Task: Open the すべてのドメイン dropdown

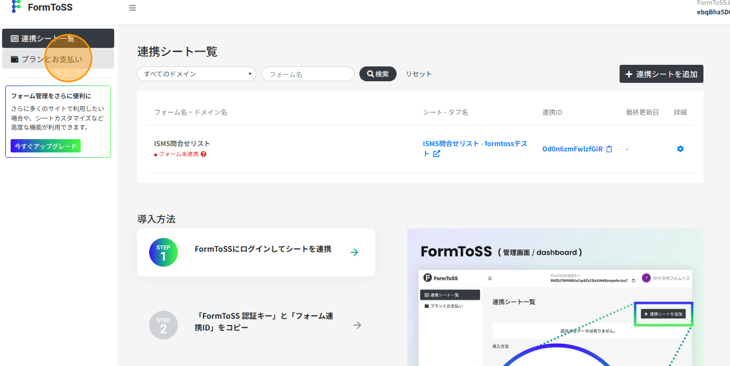Action: click(x=196, y=74)
